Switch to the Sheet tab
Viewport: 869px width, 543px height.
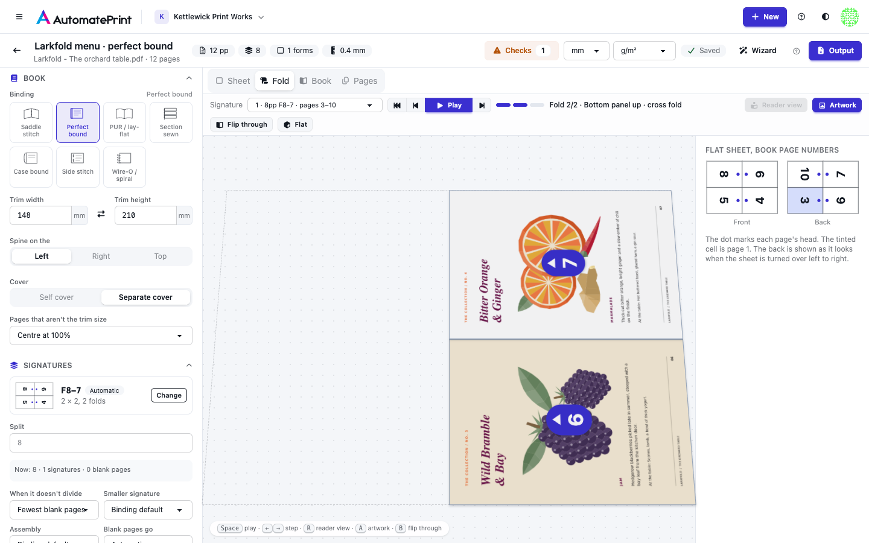(x=233, y=81)
